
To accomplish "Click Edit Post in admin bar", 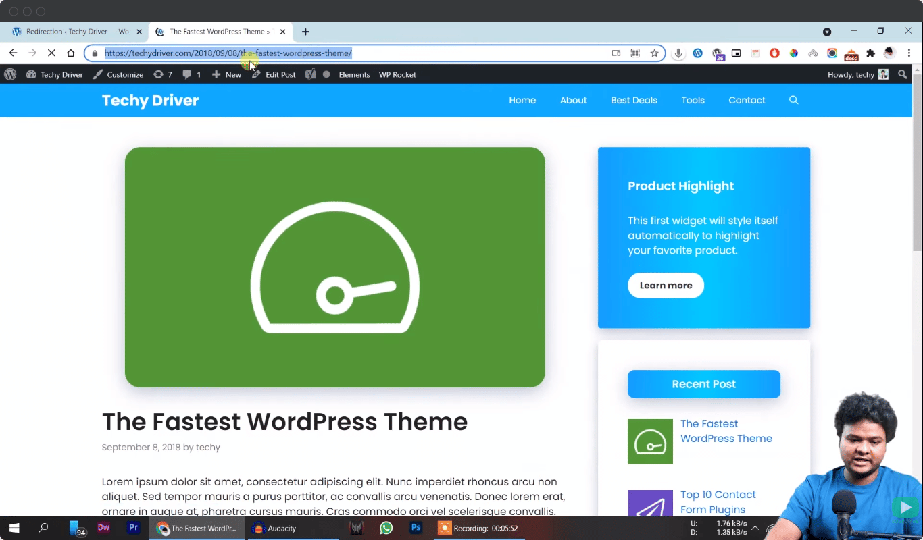I will (x=274, y=74).
